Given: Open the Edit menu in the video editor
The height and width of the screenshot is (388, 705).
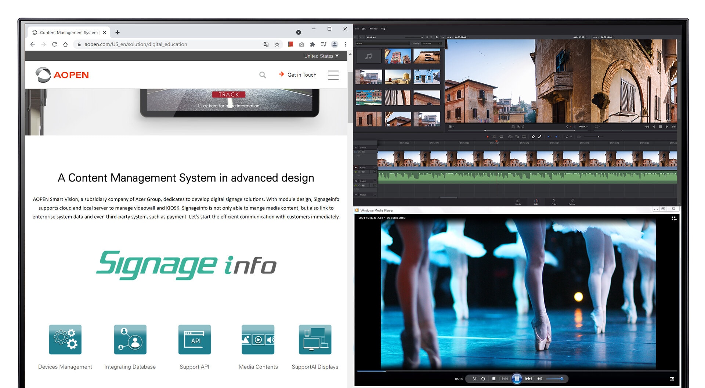Looking at the screenshot, I should coord(364,29).
